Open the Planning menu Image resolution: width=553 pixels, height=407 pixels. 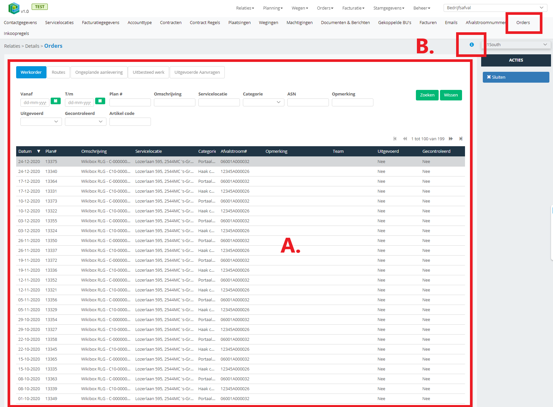pos(273,8)
